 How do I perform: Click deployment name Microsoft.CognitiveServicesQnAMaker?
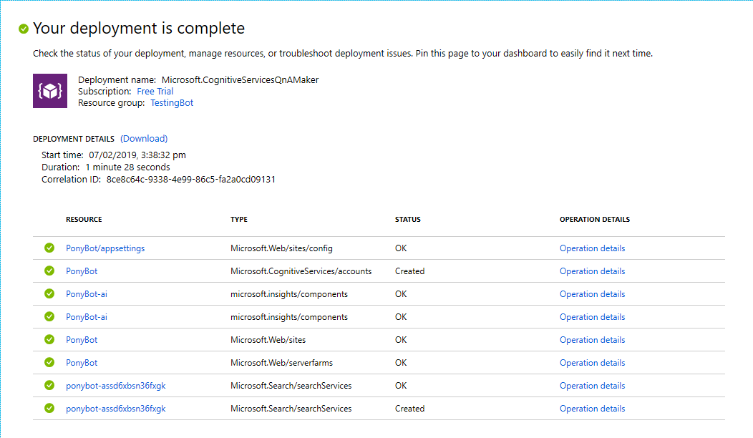point(240,79)
